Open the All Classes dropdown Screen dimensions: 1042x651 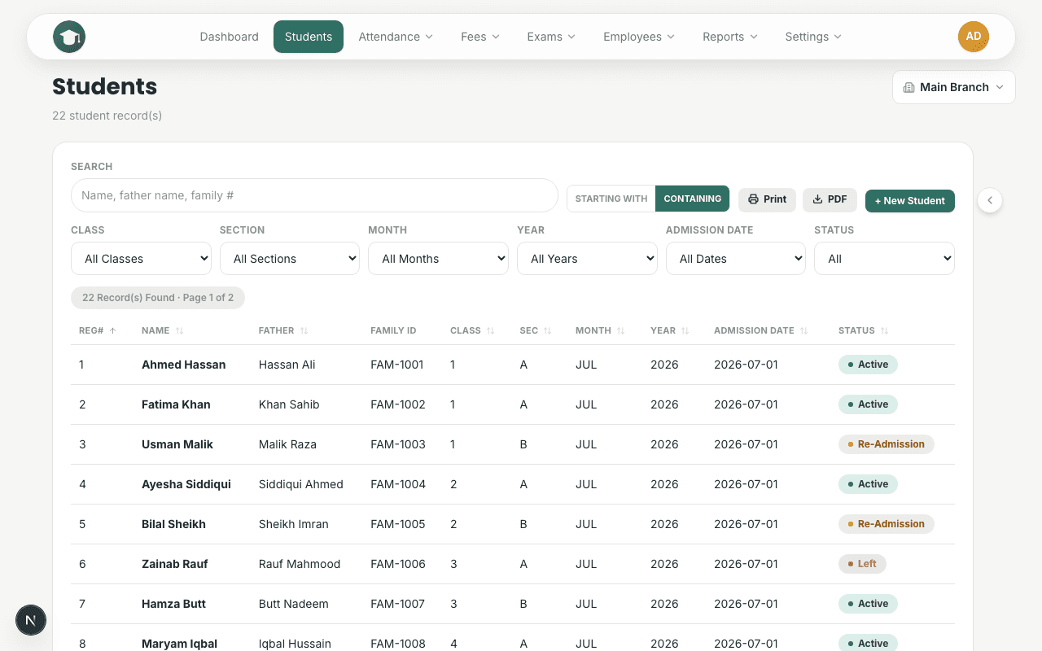point(141,259)
